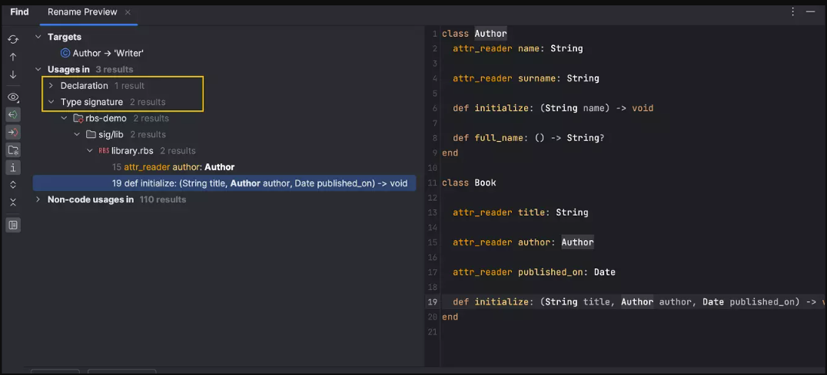Click the info icon in left toolbar

click(x=13, y=167)
